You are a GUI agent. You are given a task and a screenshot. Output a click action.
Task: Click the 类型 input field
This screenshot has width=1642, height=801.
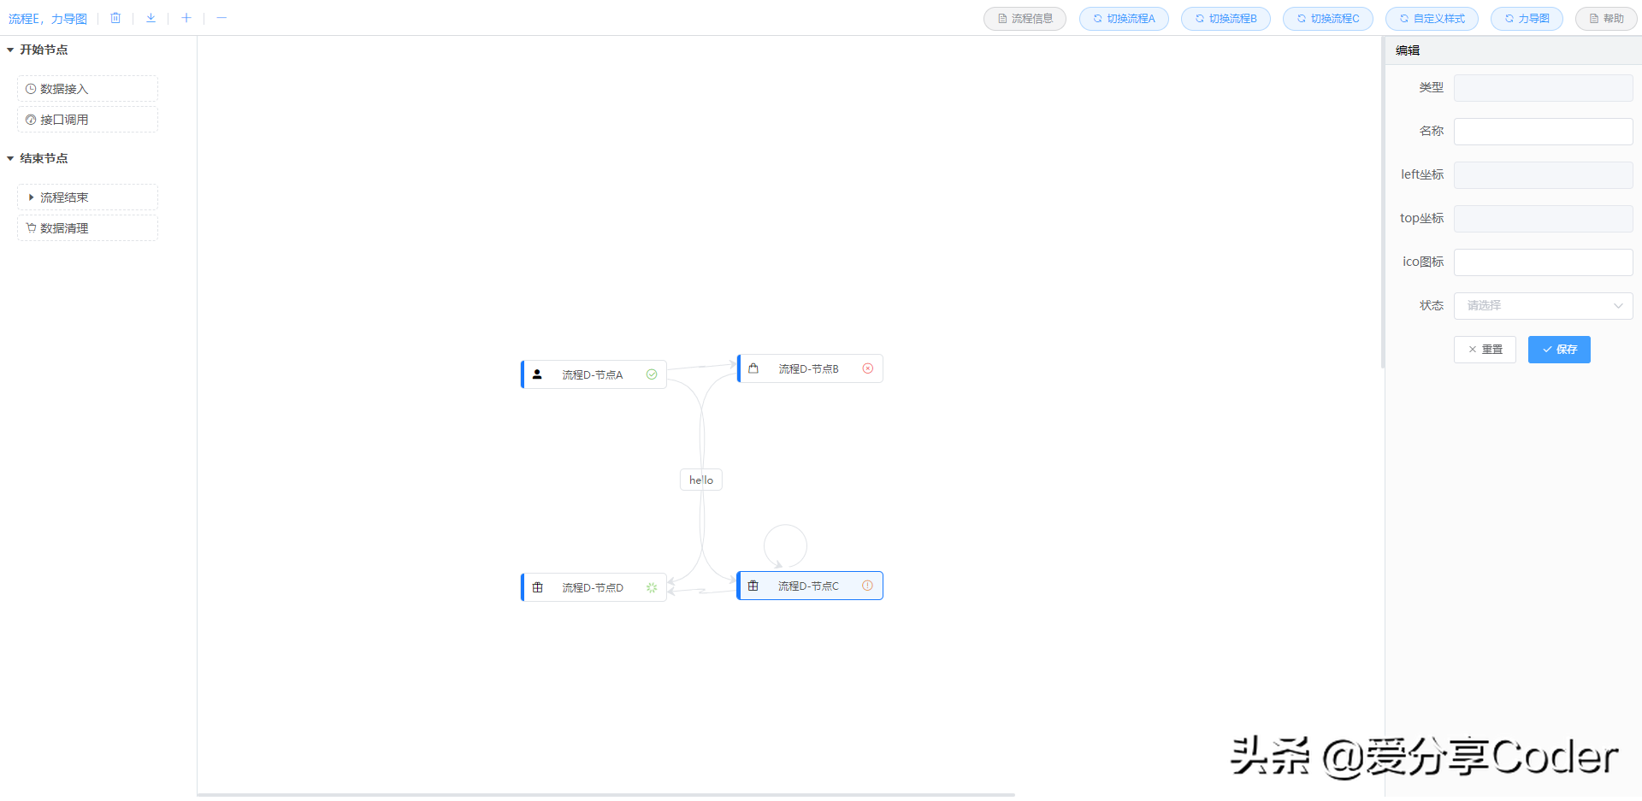point(1543,88)
